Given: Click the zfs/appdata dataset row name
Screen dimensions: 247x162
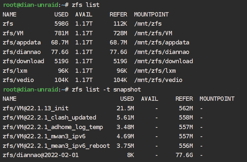Looking at the screenshot, I should [22, 42].
